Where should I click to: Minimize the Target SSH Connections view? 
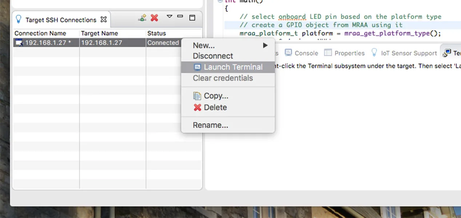point(179,17)
